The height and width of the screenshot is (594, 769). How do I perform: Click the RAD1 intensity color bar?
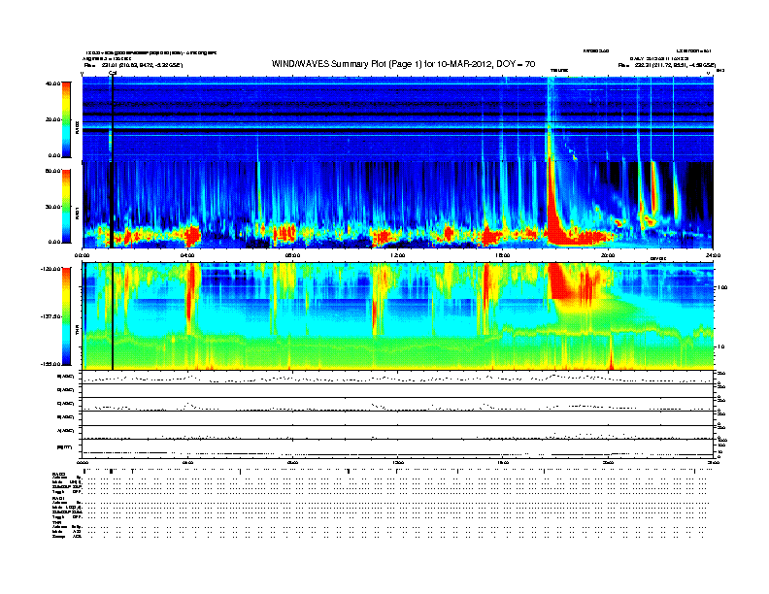tap(66, 206)
